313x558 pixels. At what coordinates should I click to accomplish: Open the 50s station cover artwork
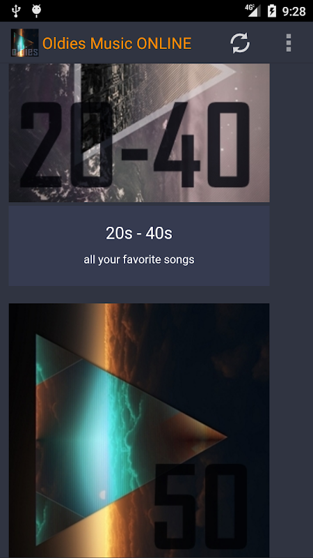pyautogui.click(x=139, y=430)
